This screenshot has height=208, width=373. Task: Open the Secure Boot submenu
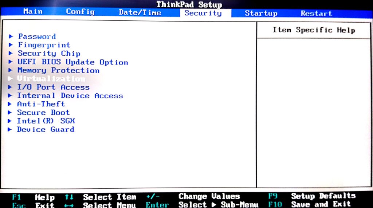(43, 112)
